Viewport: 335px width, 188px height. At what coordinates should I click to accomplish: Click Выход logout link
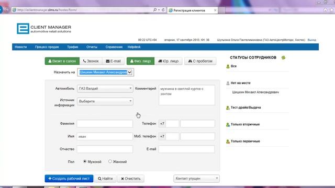click(312, 40)
